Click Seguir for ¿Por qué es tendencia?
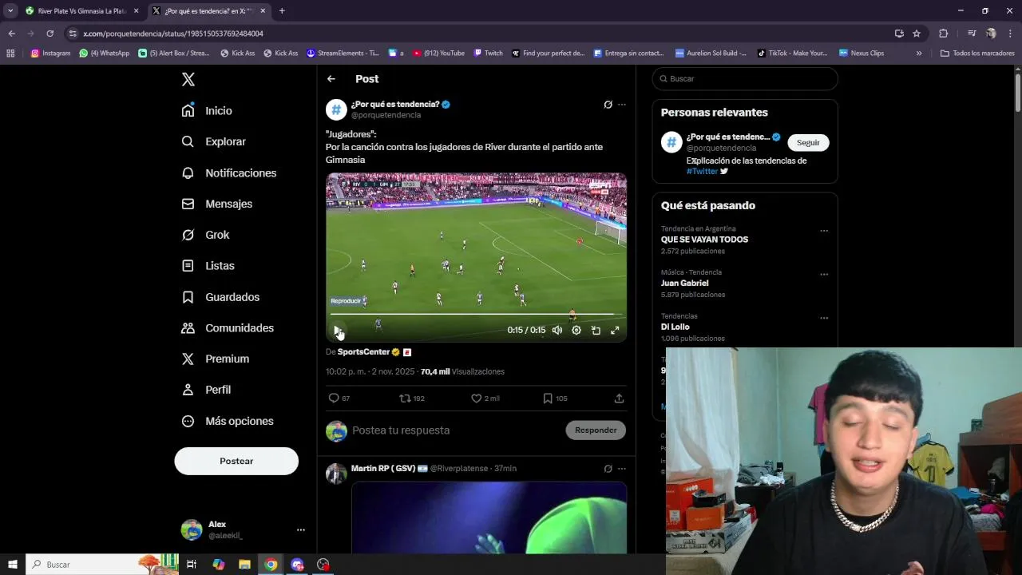The image size is (1022, 575). 808,142
